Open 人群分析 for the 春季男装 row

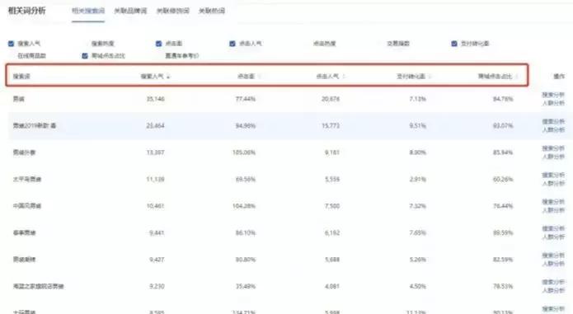pyautogui.click(x=553, y=237)
